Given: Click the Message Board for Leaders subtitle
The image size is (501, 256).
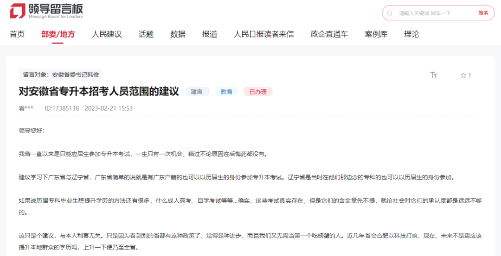Looking at the screenshot, I should (56, 17).
